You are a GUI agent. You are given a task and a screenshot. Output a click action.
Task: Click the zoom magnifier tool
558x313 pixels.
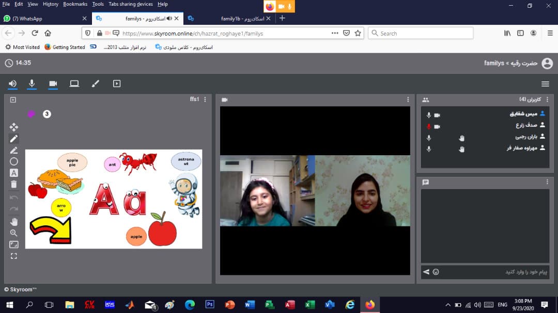pyautogui.click(x=14, y=233)
